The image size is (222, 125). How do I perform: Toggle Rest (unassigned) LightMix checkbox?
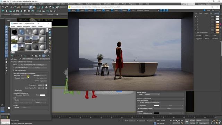click(196, 32)
